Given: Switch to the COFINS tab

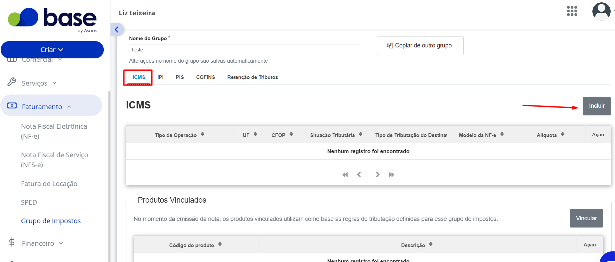Looking at the screenshot, I should click(x=206, y=77).
